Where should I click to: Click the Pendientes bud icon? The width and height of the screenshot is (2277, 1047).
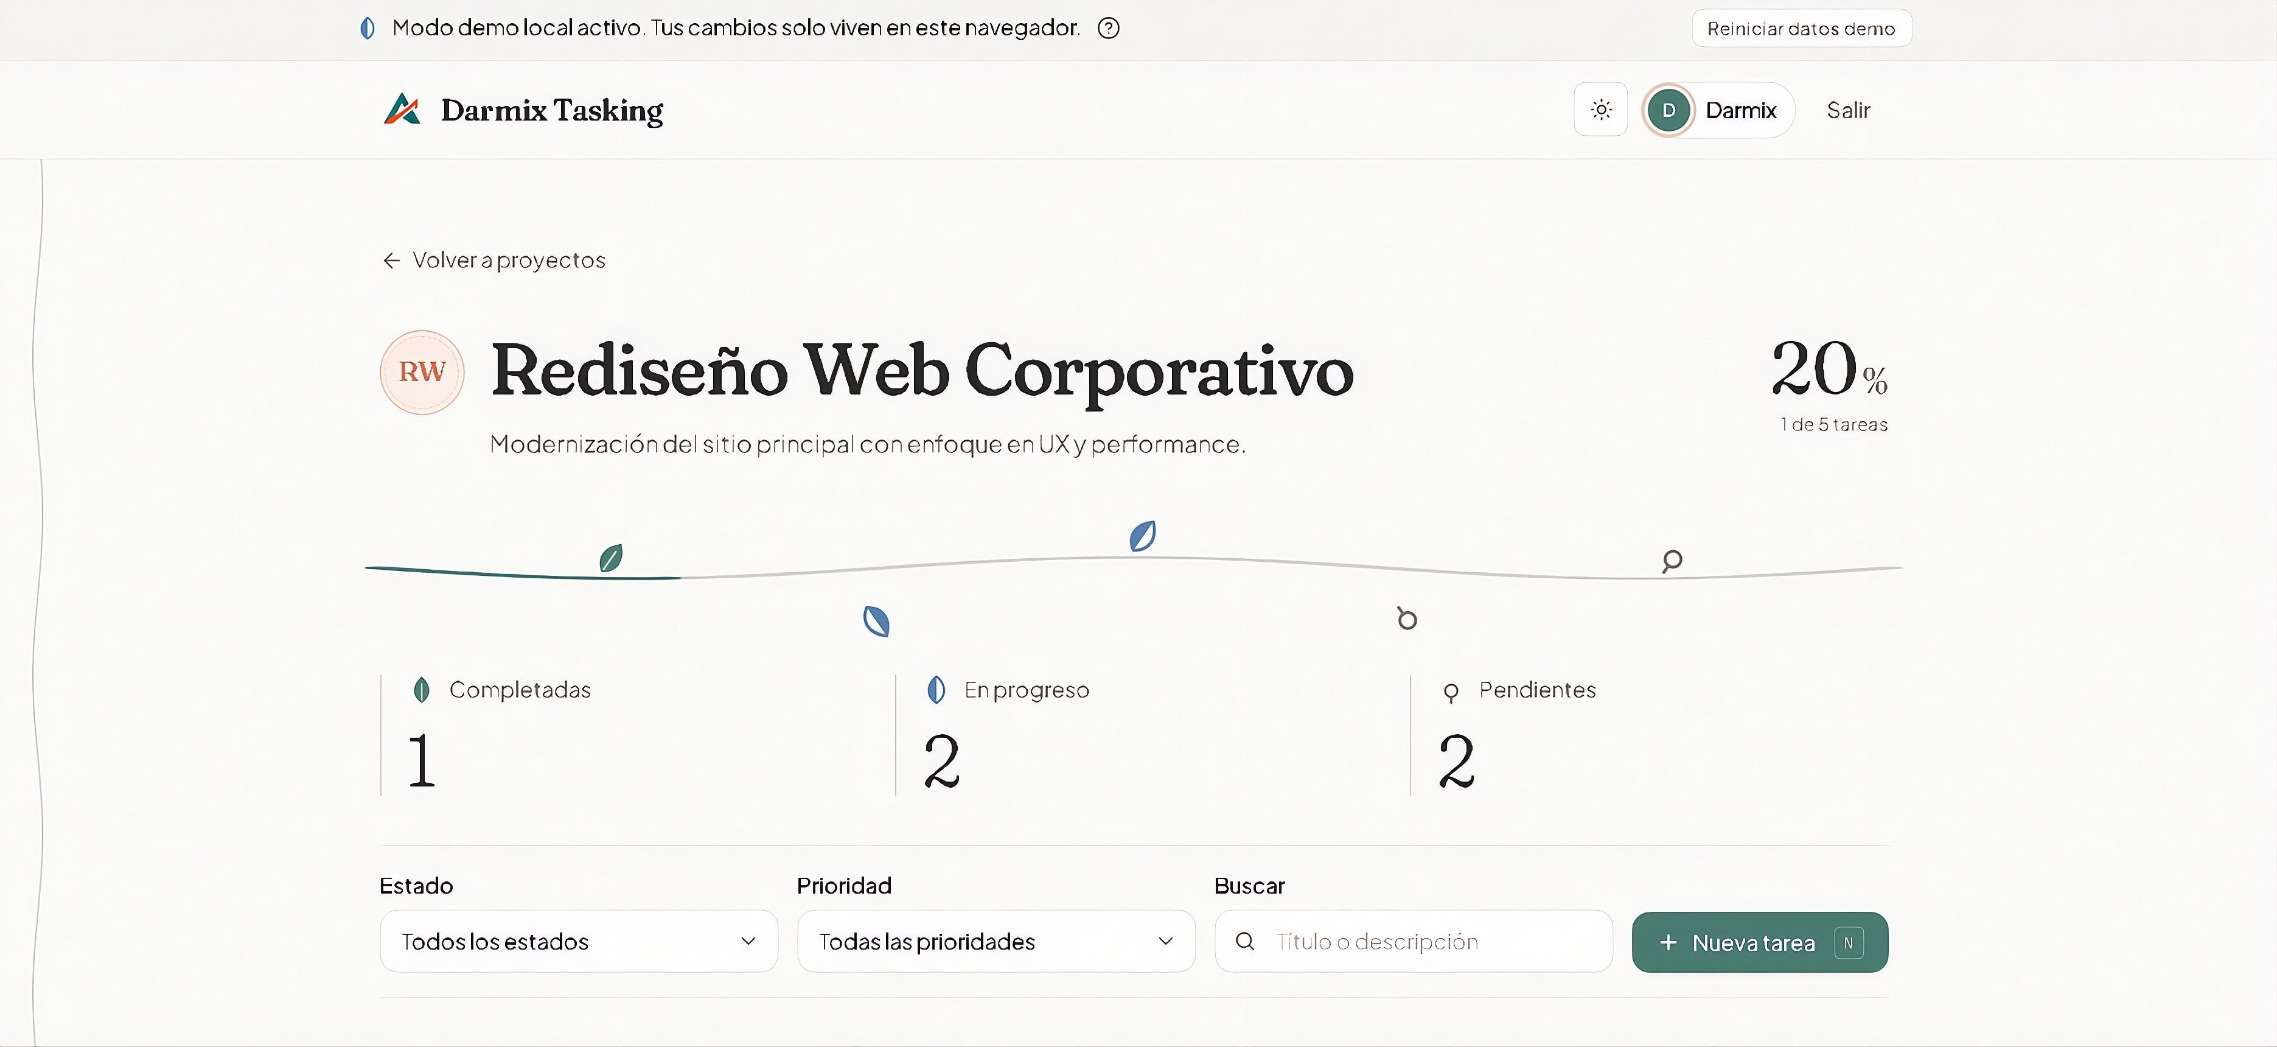pyautogui.click(x=1451, y=692)
